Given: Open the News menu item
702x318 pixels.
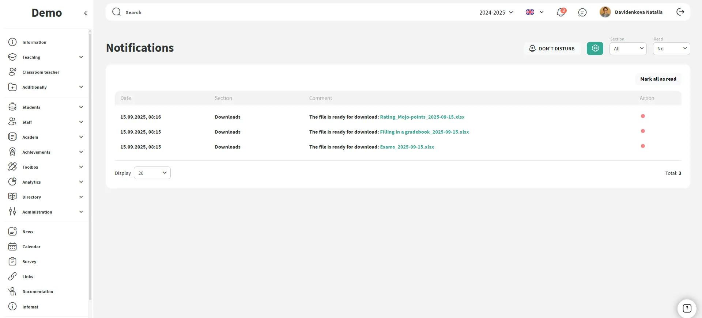Looking at the screenshot, I should tap(28, 232).
